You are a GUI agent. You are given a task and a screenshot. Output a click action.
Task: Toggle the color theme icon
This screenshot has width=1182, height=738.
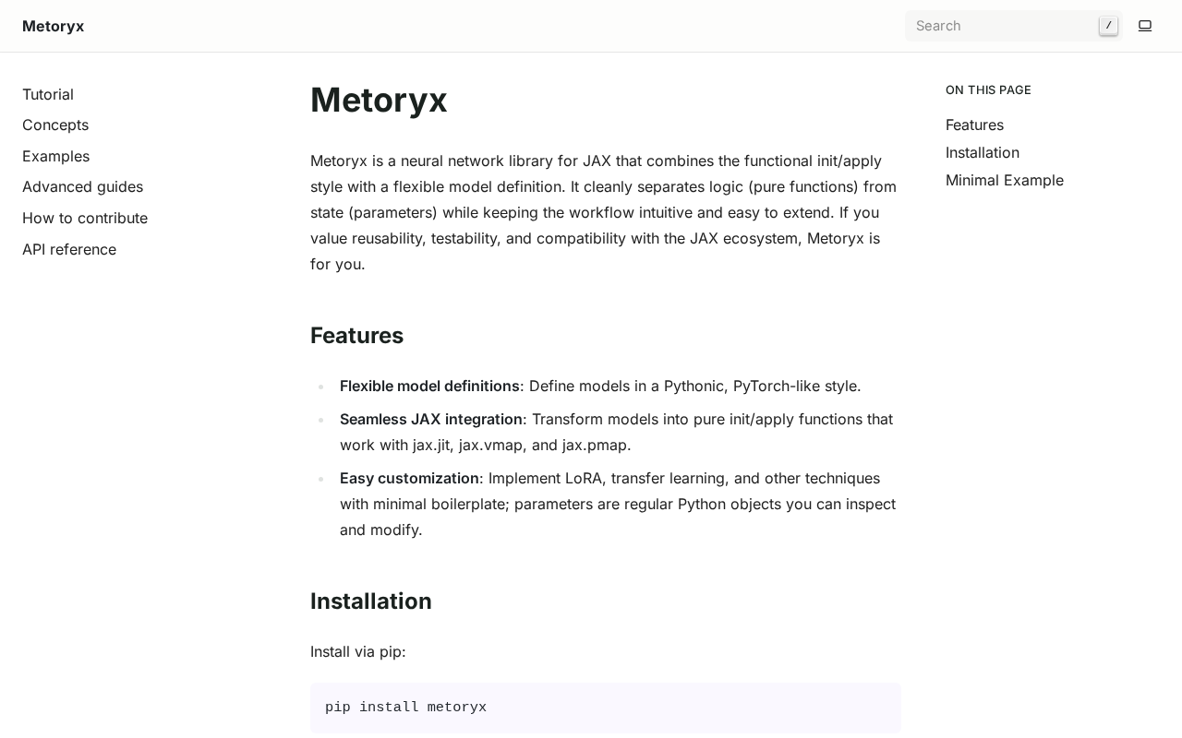pyautogui.click(x=1145, y=26)
